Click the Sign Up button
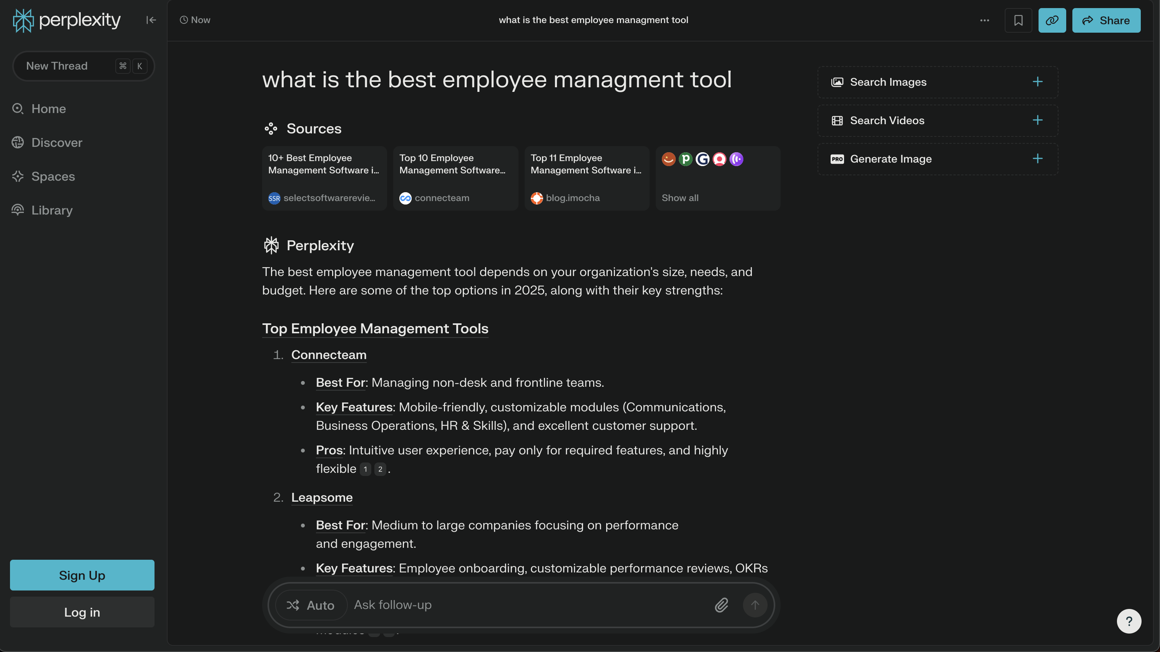This screenshot has width=1160, height=652. click(x=82, y=575)
